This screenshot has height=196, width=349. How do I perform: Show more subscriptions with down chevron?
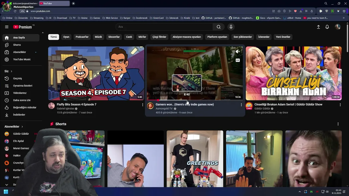[7, 185]
